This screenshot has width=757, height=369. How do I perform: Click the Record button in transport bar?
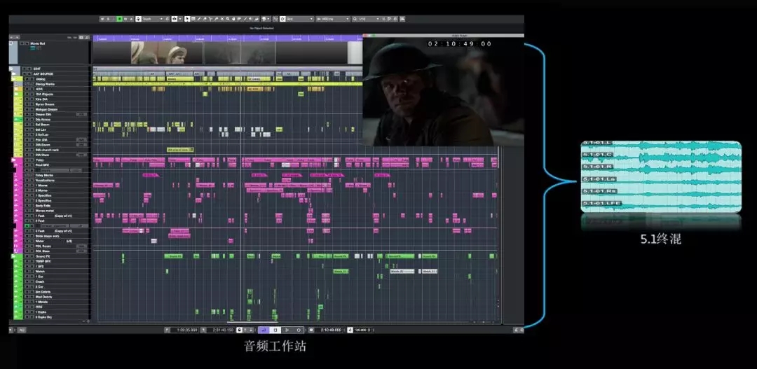tap(299, 329)
